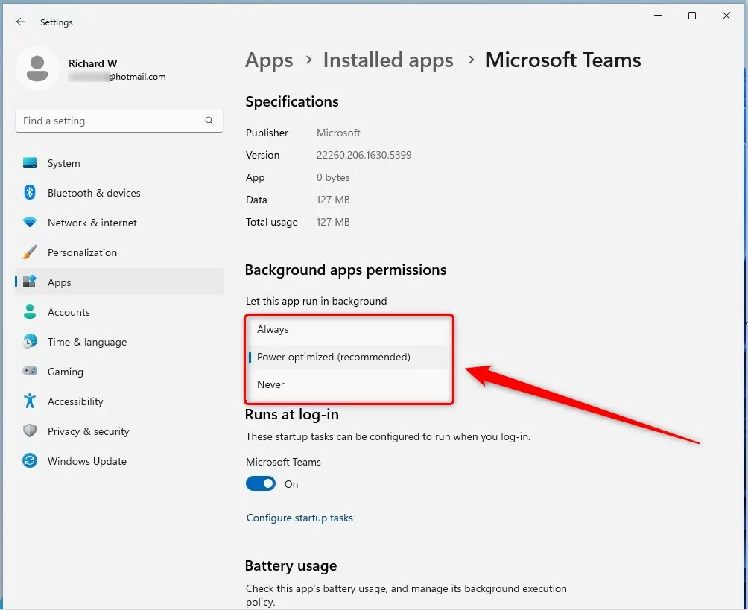Screen dimensions: 748x610
Task: Pick Never from background permission list
Action: [x=271, y=384]
